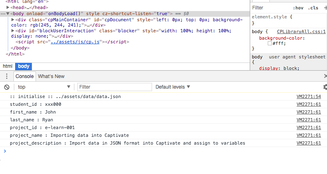This screenshot has height=174, width=327.
Task: Select the ':: initialise ::' log message
Action: [x=65, y=96]
